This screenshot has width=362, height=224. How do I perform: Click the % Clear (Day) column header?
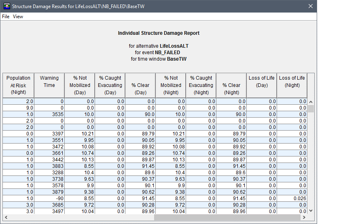click(x=140, y=85)
